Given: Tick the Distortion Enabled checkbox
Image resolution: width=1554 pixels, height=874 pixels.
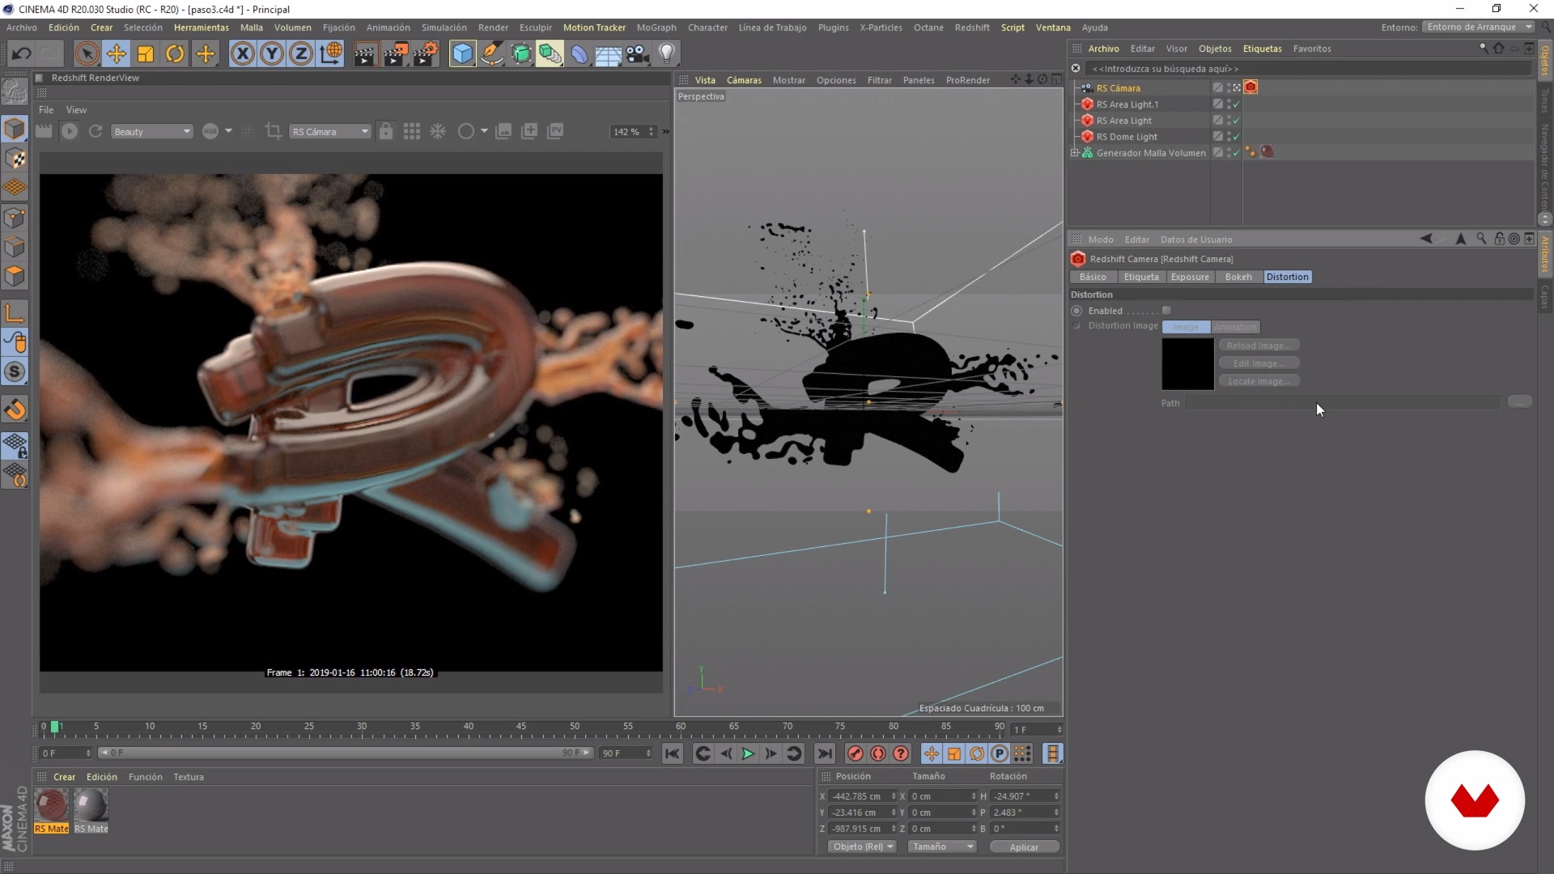Looking at the screenshot, I should pos(1166,311).
